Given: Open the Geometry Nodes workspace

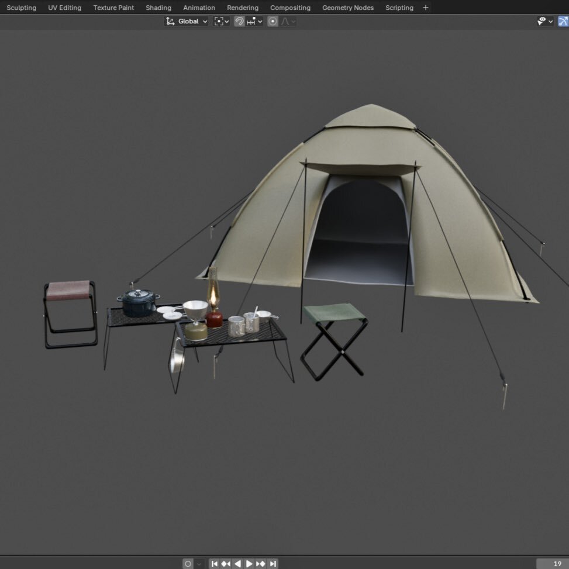Looking at the screenshot, I should (x=347, y=8).
